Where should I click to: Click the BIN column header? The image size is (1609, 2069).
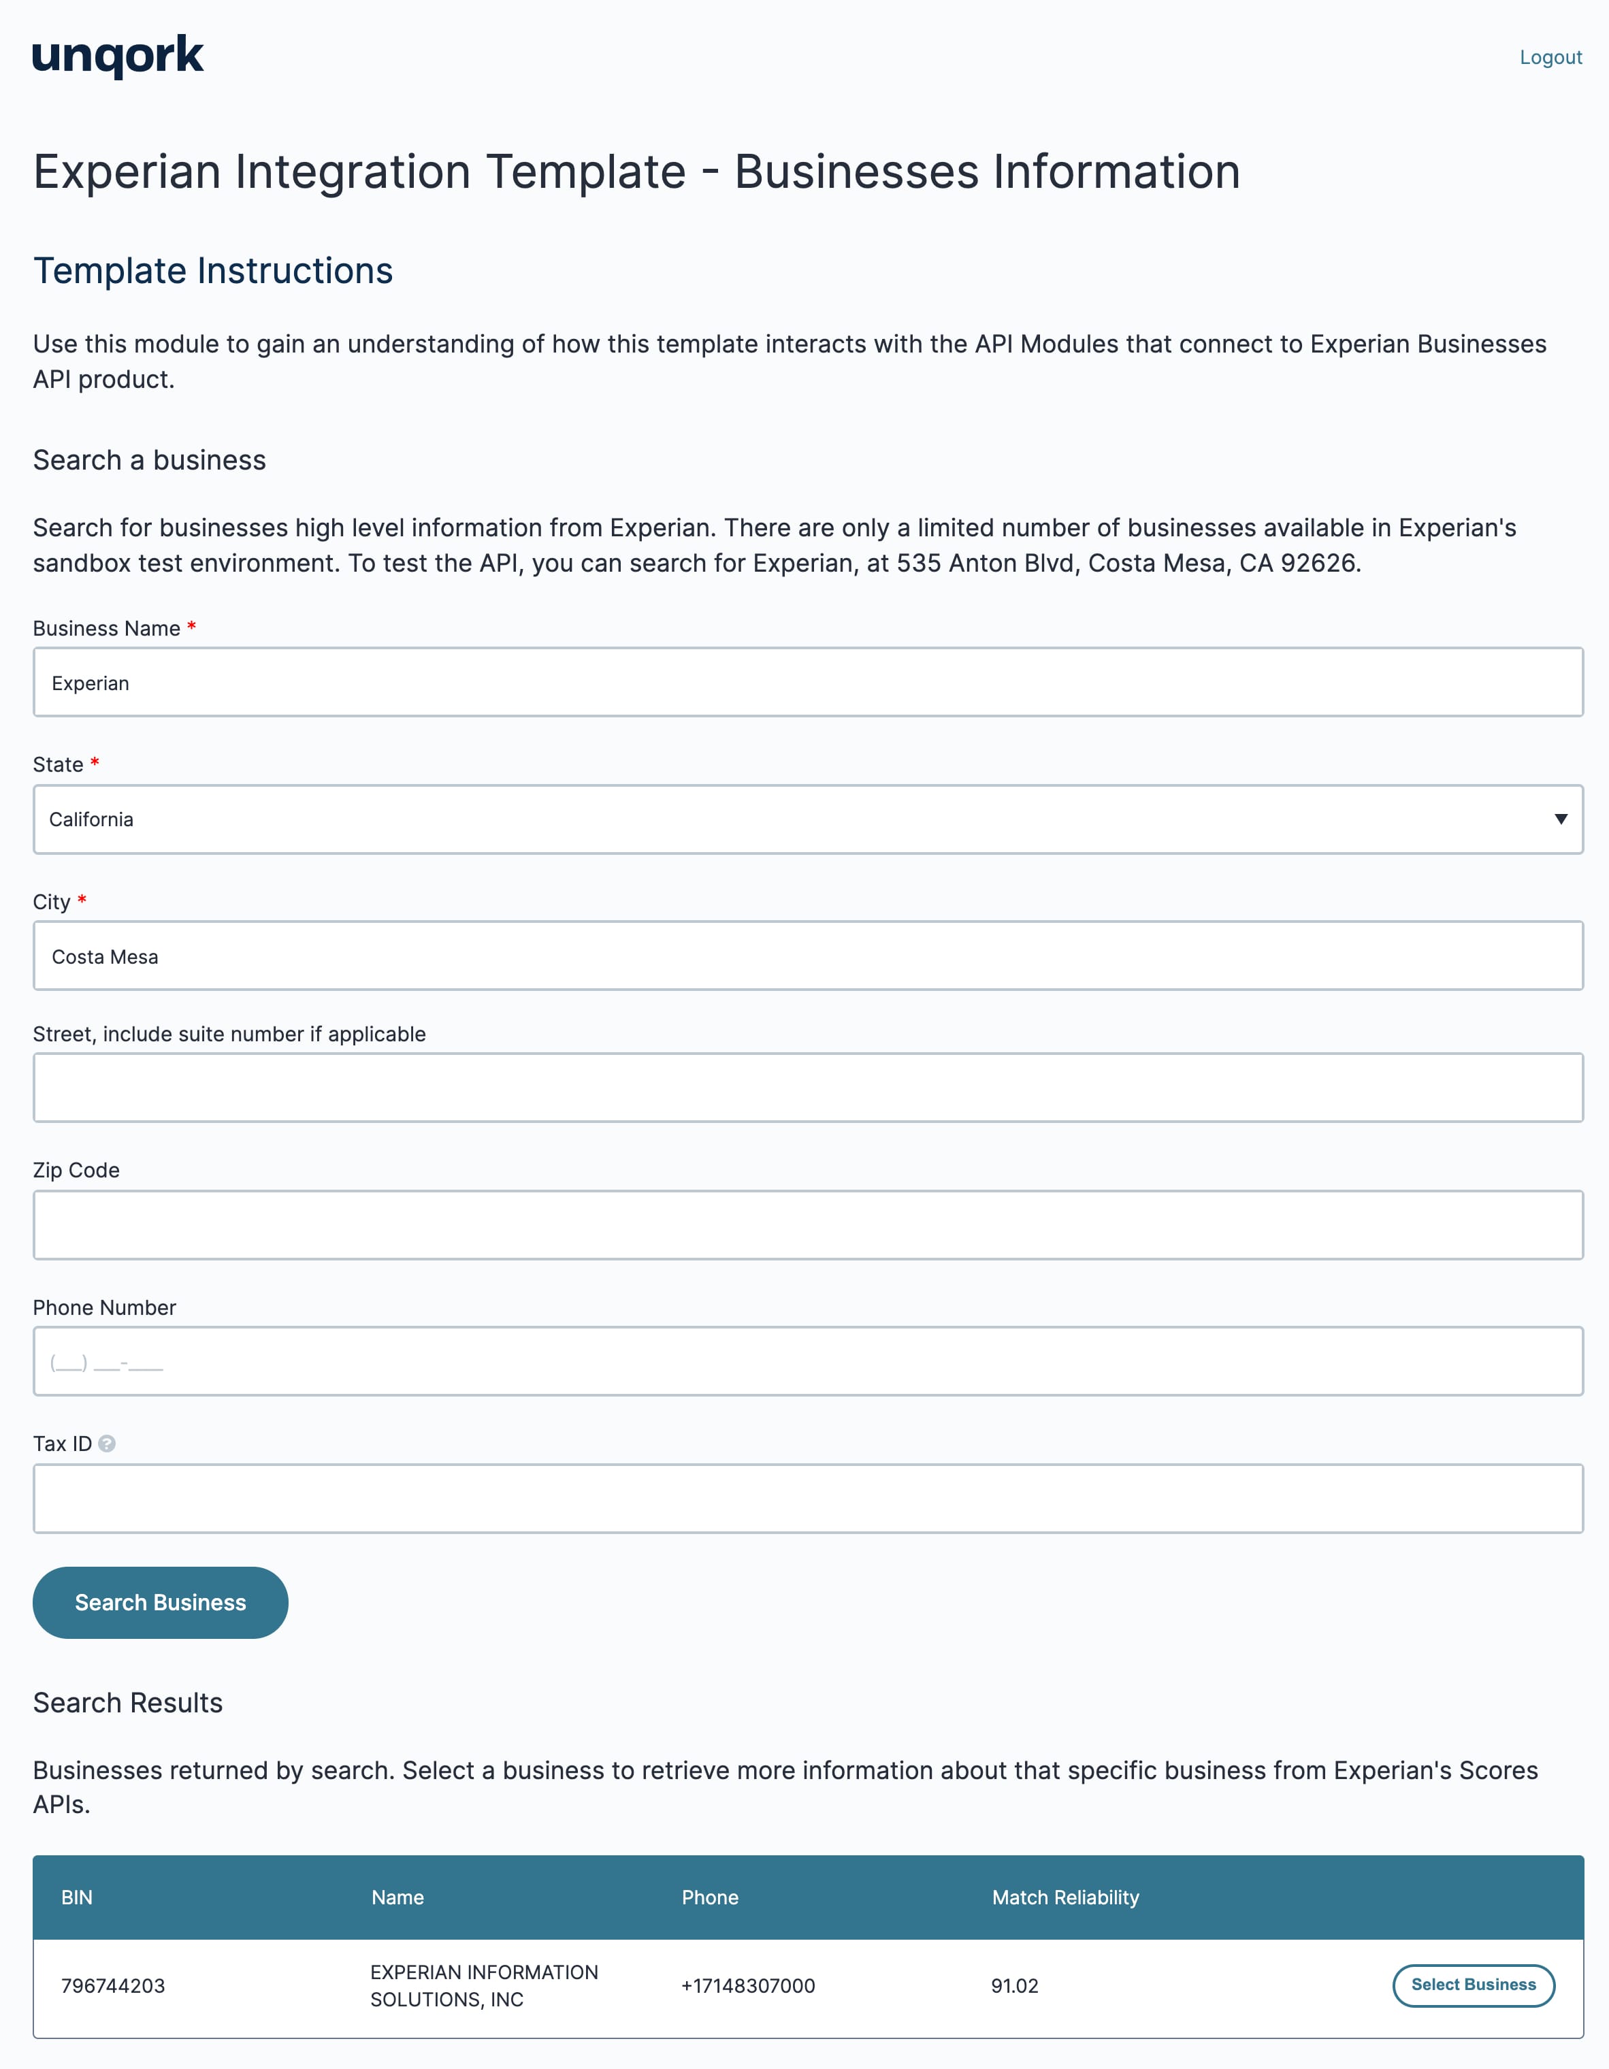tap(77, 1897)
